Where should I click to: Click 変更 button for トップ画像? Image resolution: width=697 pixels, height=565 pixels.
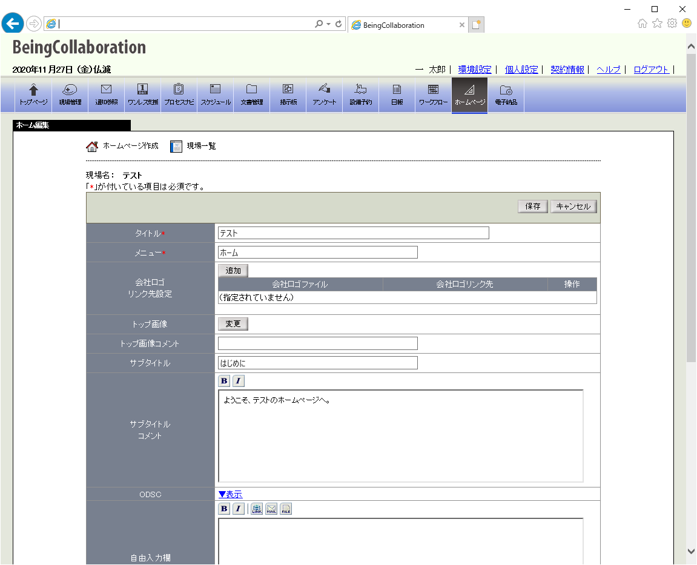click(x=233, y=323)
